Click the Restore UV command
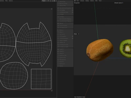The height and width of the screenshot is (98, 131). (65, 64)
